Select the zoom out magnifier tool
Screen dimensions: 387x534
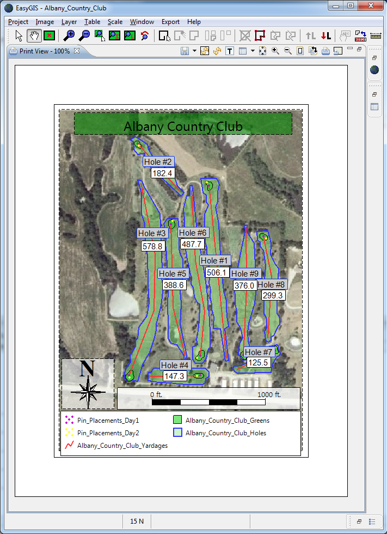click(x=84, y=35)
